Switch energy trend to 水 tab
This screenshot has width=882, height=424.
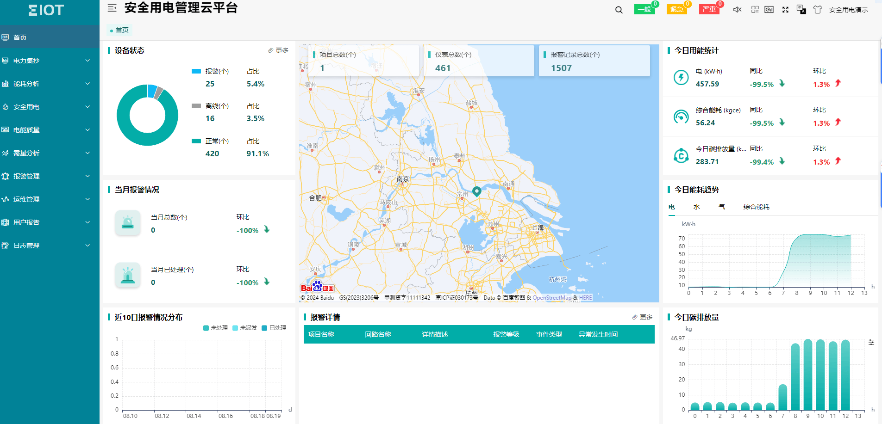click(x=696, y=207)
